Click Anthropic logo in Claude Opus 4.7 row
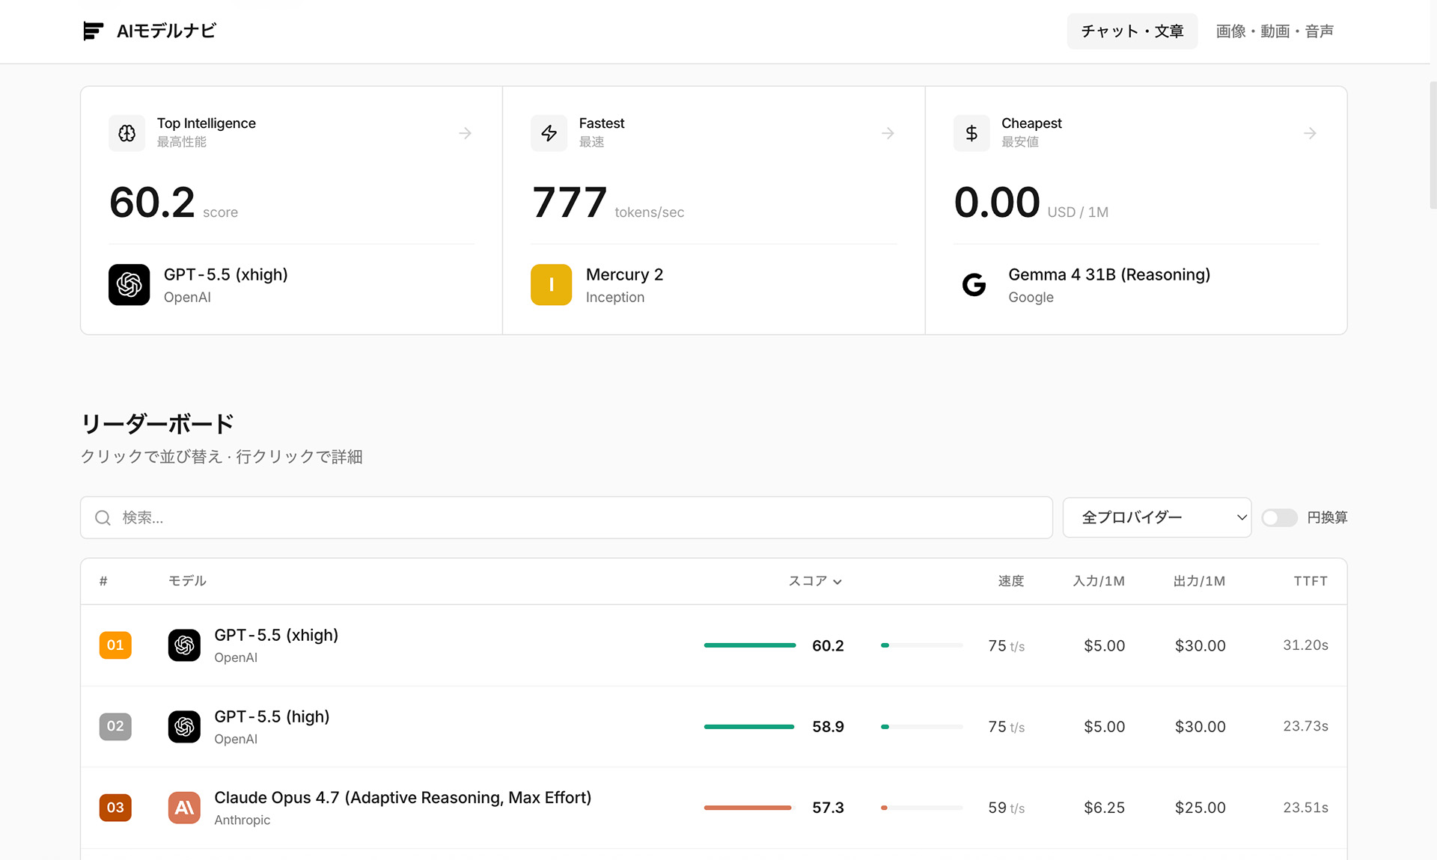The height and width of the screenshot is (860, 1437). 184,808
